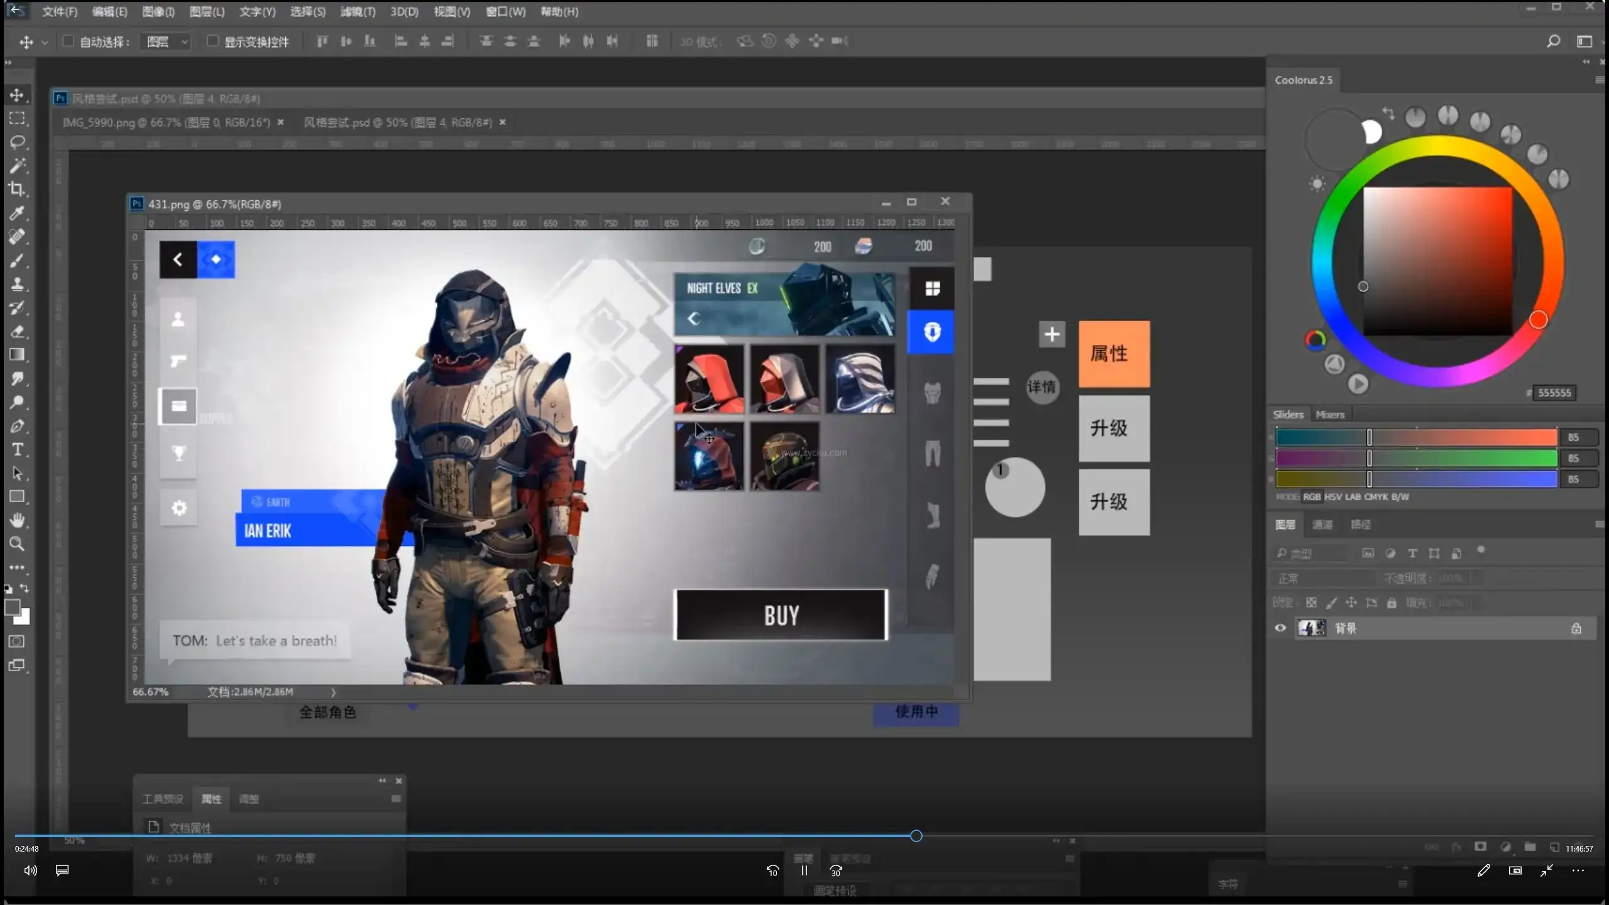Pause the video playback
Viewport: 1609px width, 905px height.
point(804,870)
